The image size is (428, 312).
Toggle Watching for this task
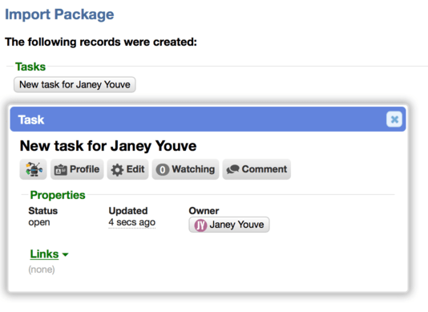(185, 169)
